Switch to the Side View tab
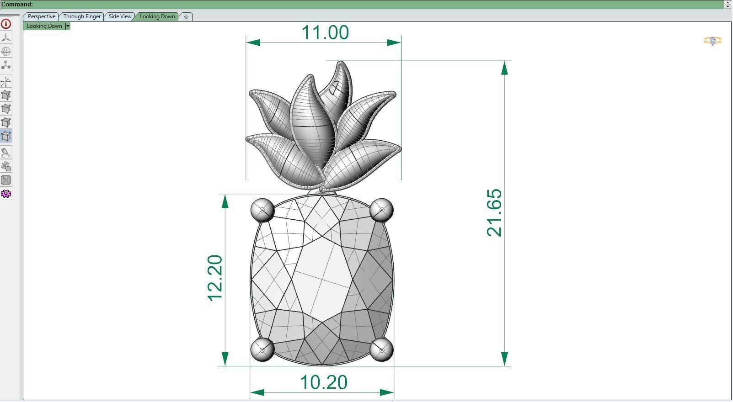 click(120, 16)
